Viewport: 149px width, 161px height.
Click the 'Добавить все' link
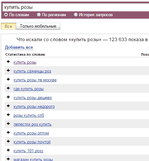coord(19,47)
